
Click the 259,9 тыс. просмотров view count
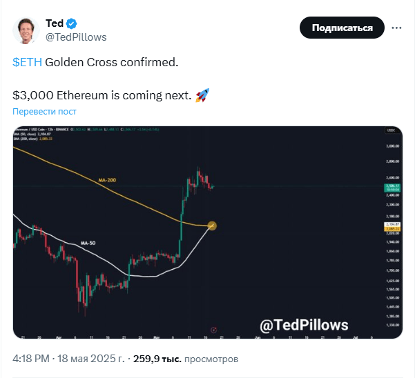[x=186, y=359]
